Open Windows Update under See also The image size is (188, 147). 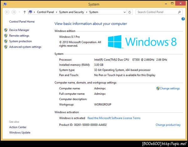pyautogui.click(x=20, y=133)
